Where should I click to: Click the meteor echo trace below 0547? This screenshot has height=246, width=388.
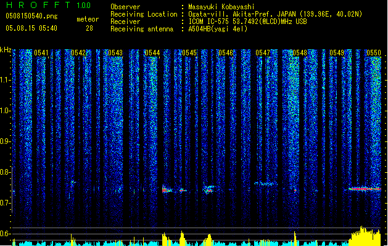pyautogui.click(x=266, y=183)
